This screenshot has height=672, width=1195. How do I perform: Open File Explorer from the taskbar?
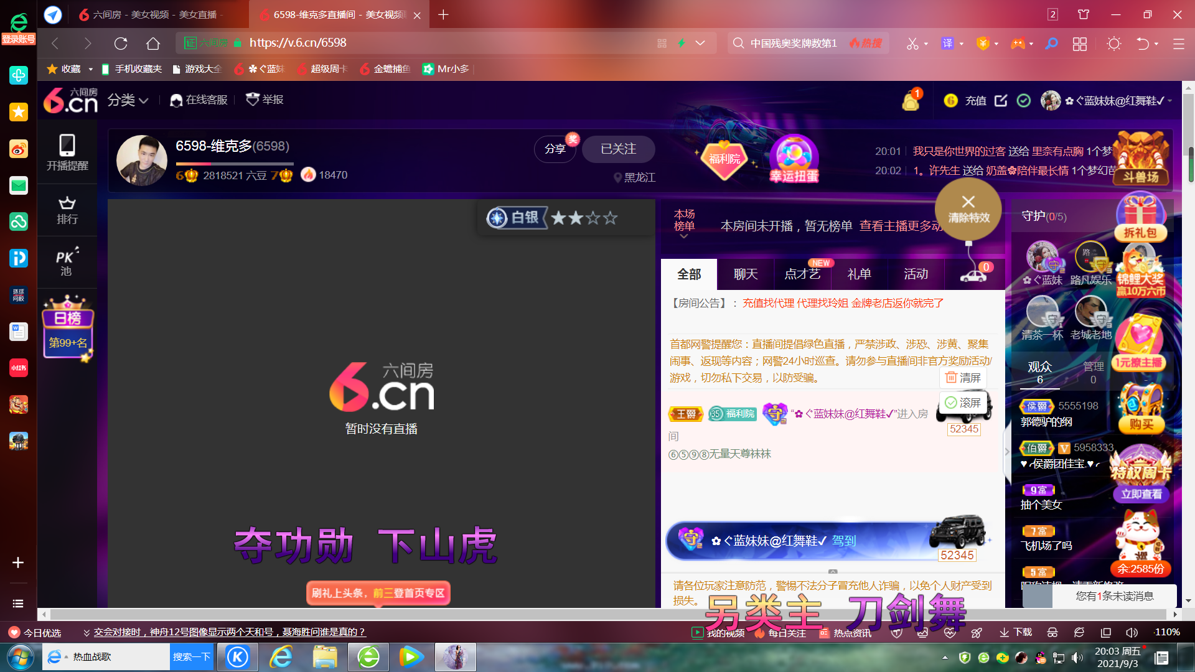point(325,657)
